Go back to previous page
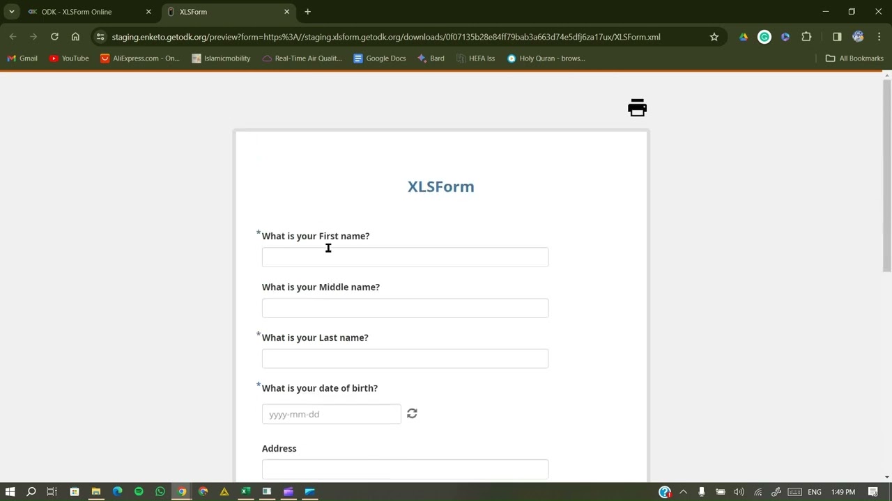Image resolution: width=892 pixels, height=501 pixels. click(x=13, y=37)
